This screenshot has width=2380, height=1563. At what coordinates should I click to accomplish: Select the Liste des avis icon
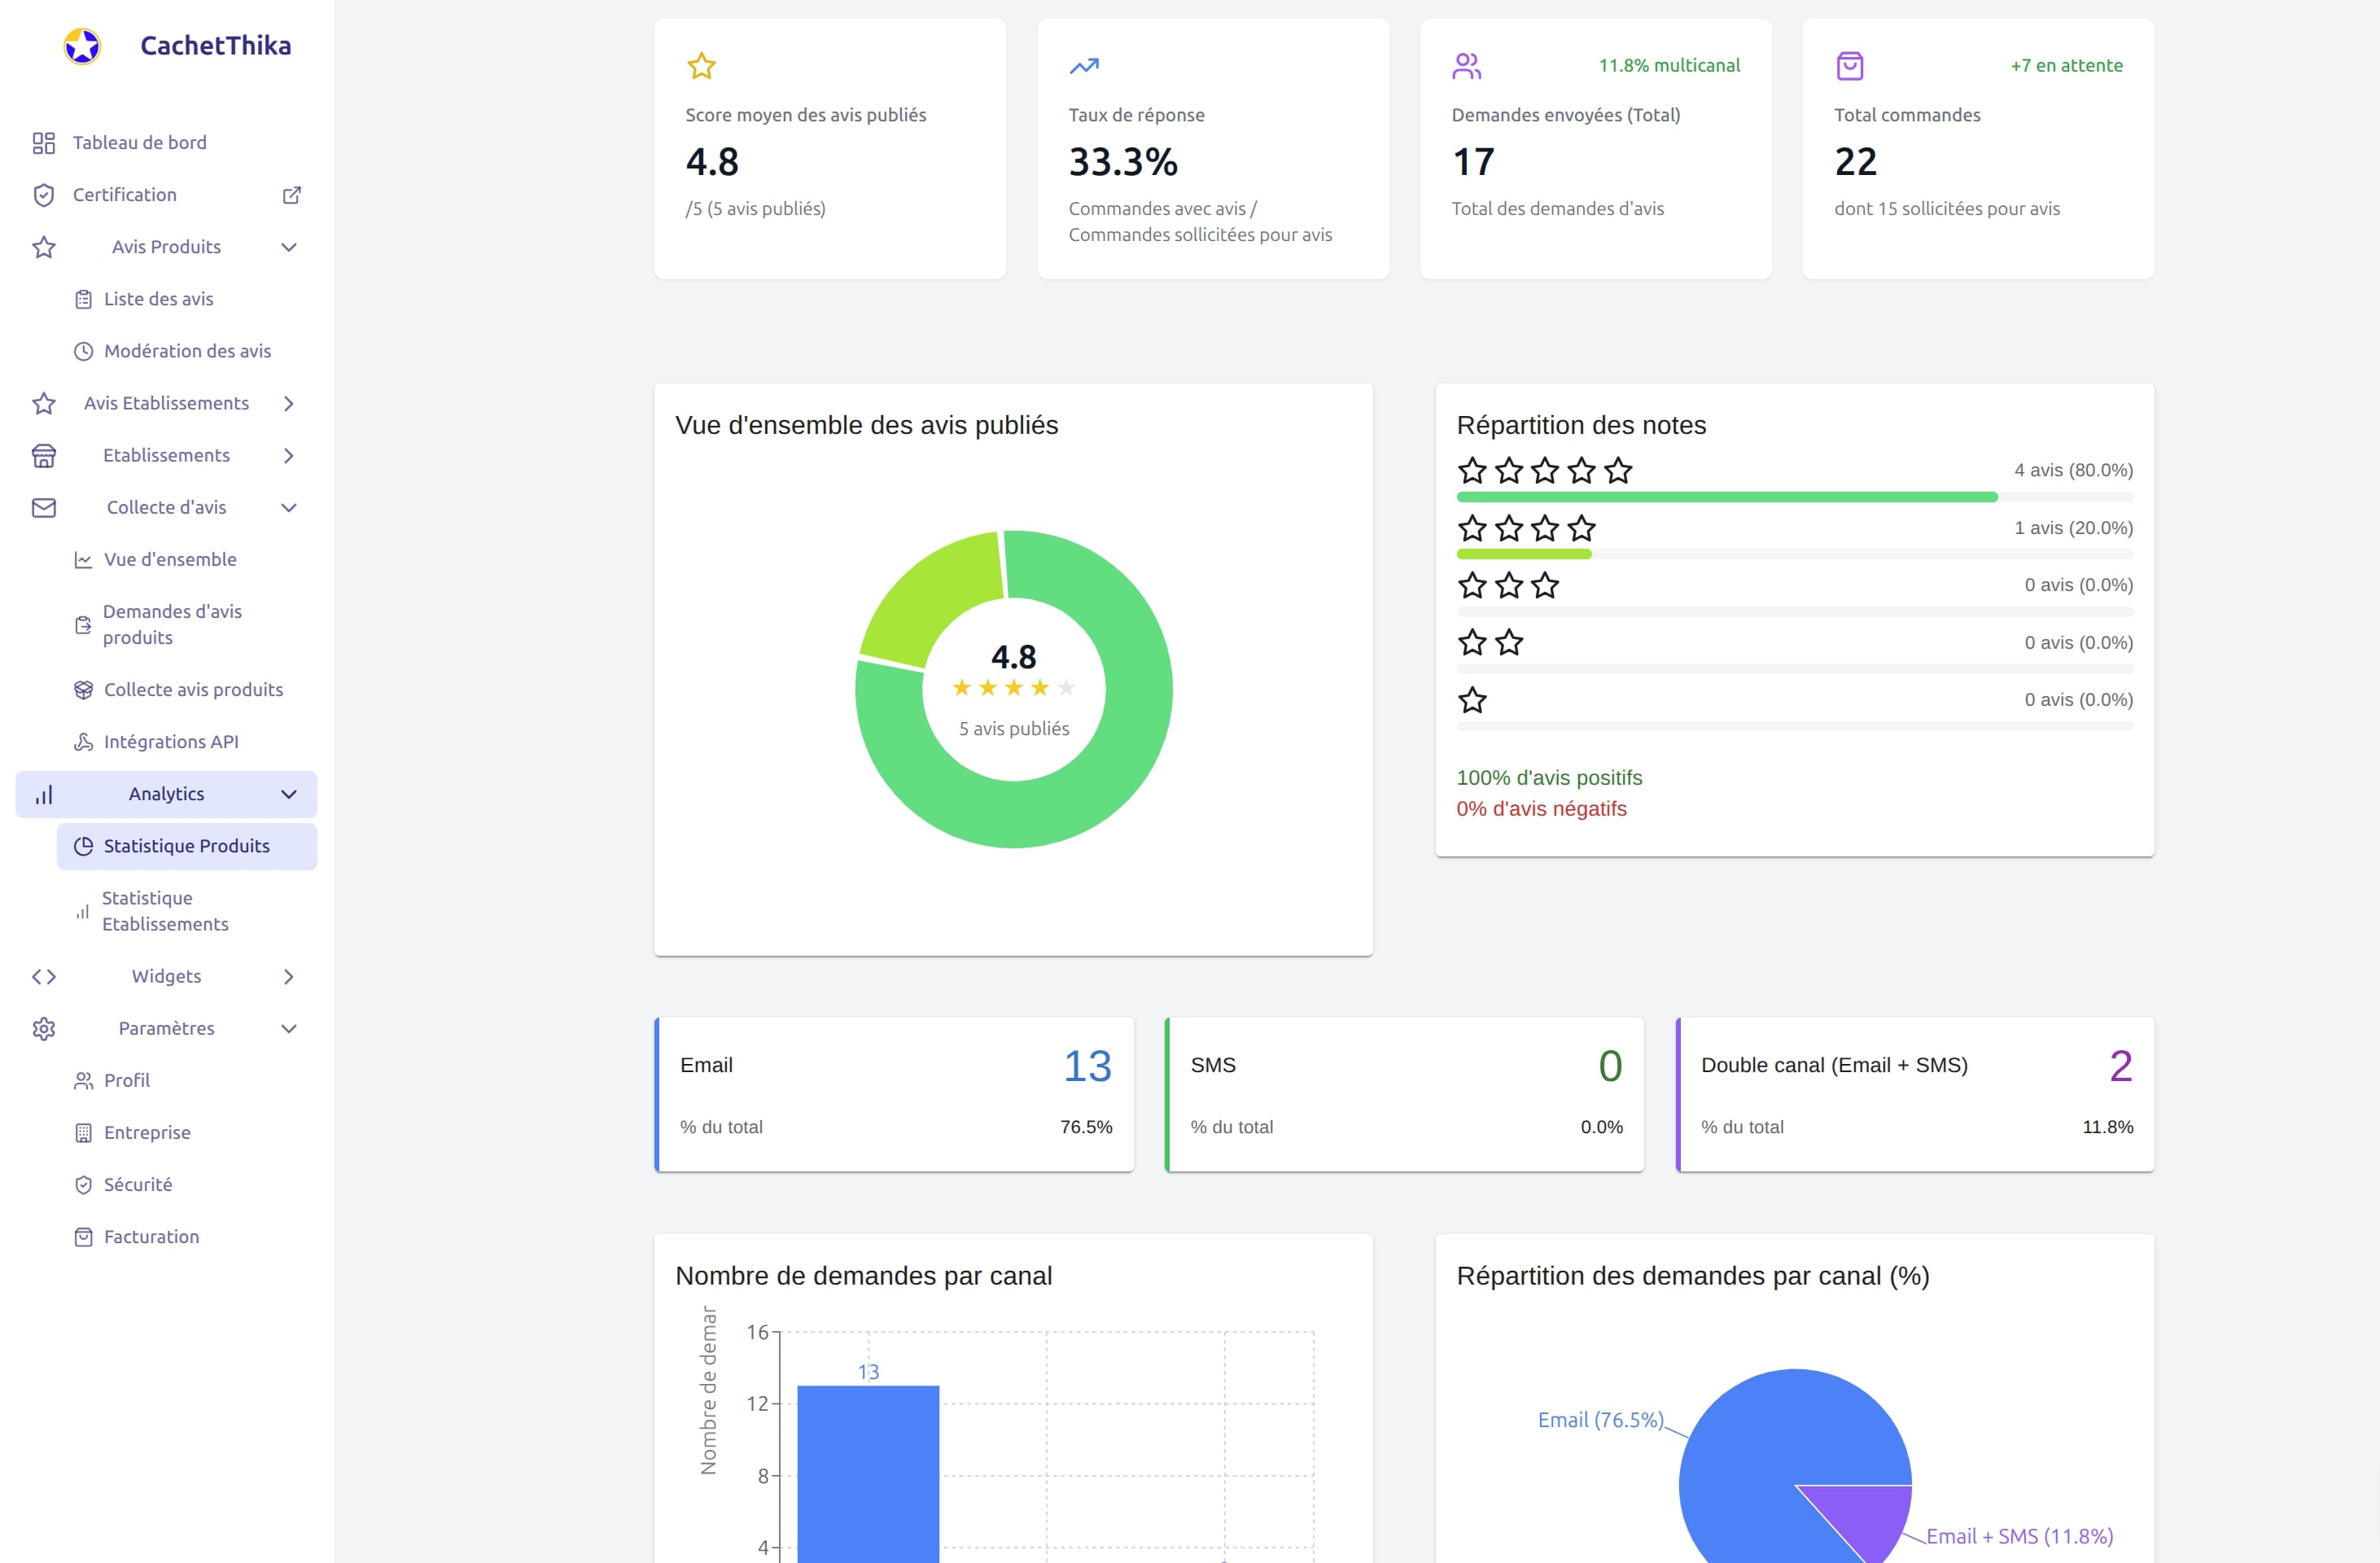[83, 298]
